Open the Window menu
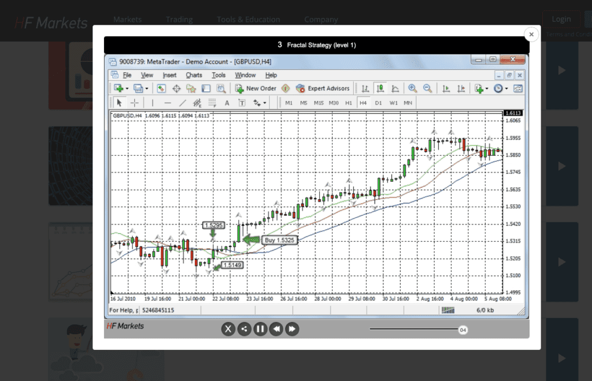 (245, 75)
